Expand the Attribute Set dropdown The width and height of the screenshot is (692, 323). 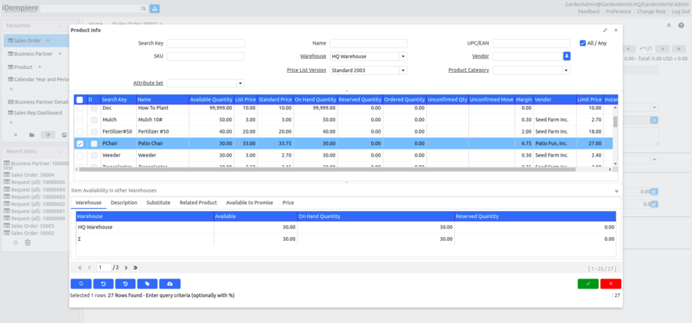(x=241, y=83)
